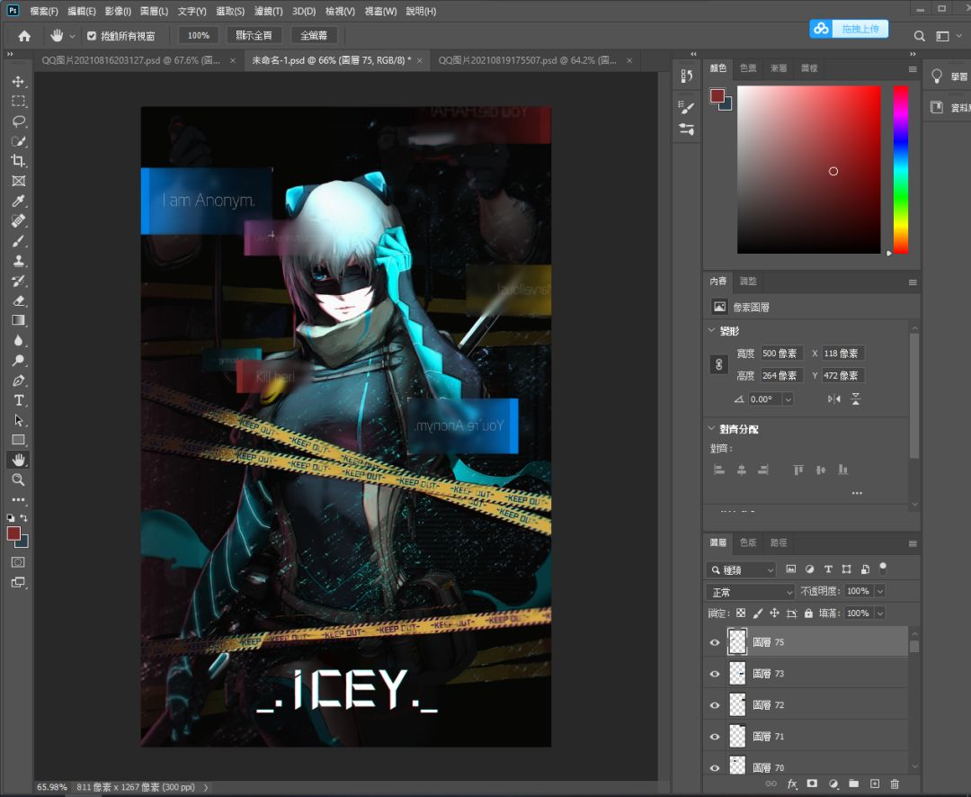Open the 濾鏡(T) menu
The height and width of the screenshot is (797, 971).
pyautogui.click(x=268, y=11)
